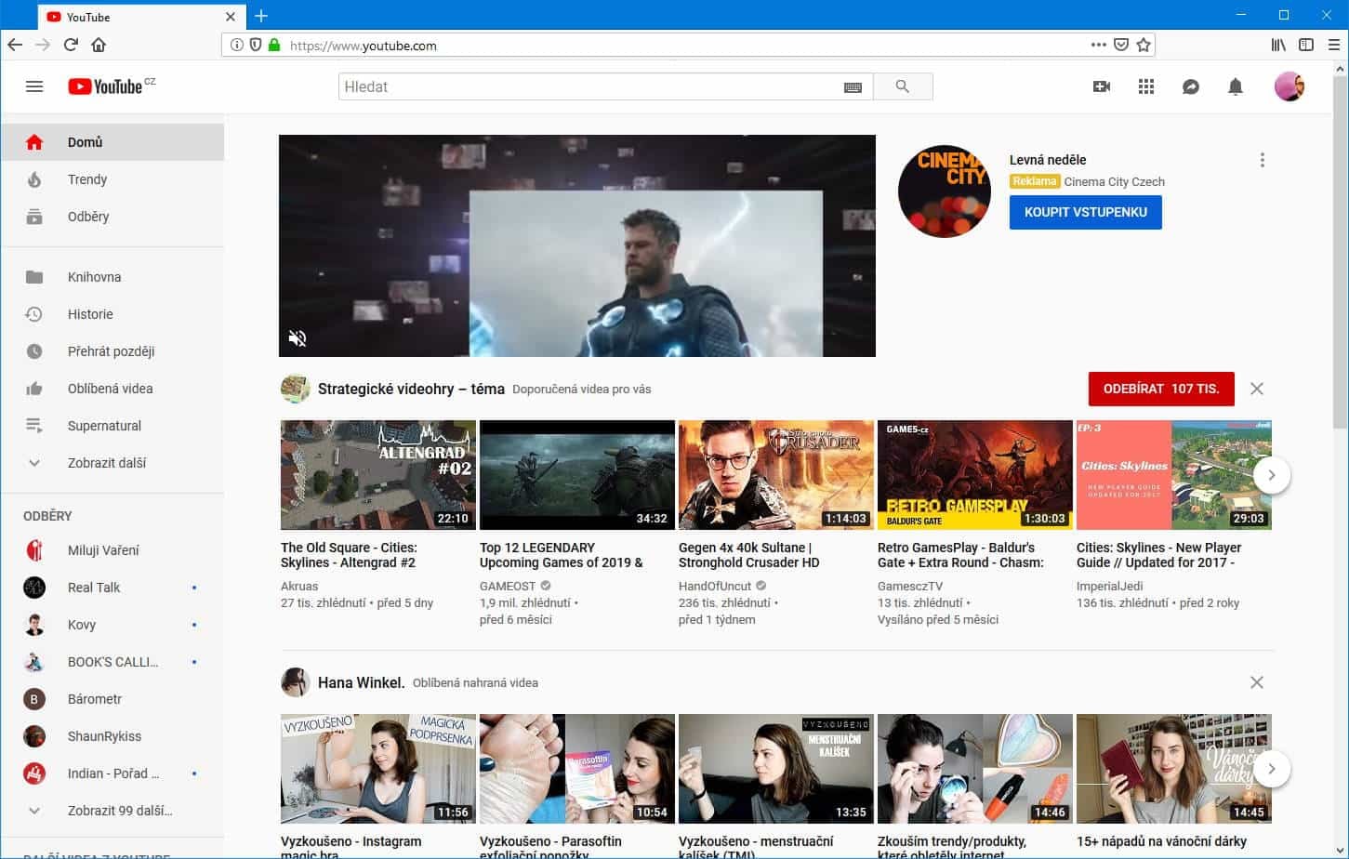The width and height of the screenshot is (1349, 859).
Task: Open Miluji Vaření channel
Action: tap(112, 550)
